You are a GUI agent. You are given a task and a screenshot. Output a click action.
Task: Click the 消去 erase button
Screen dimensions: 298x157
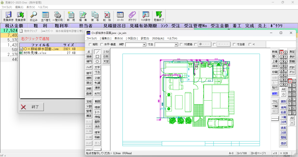[x=97, y=126]
